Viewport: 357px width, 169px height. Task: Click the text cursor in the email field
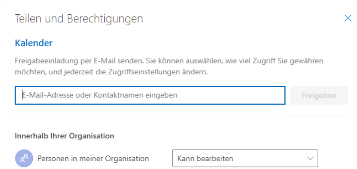click(23, 95)
